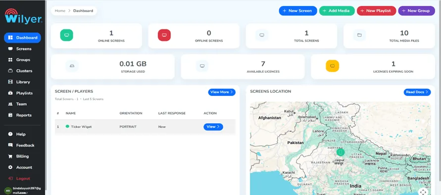Click the PORTRAIT orientation cell
The width and height of the screenshot is (441, 195).
point(128,127)
